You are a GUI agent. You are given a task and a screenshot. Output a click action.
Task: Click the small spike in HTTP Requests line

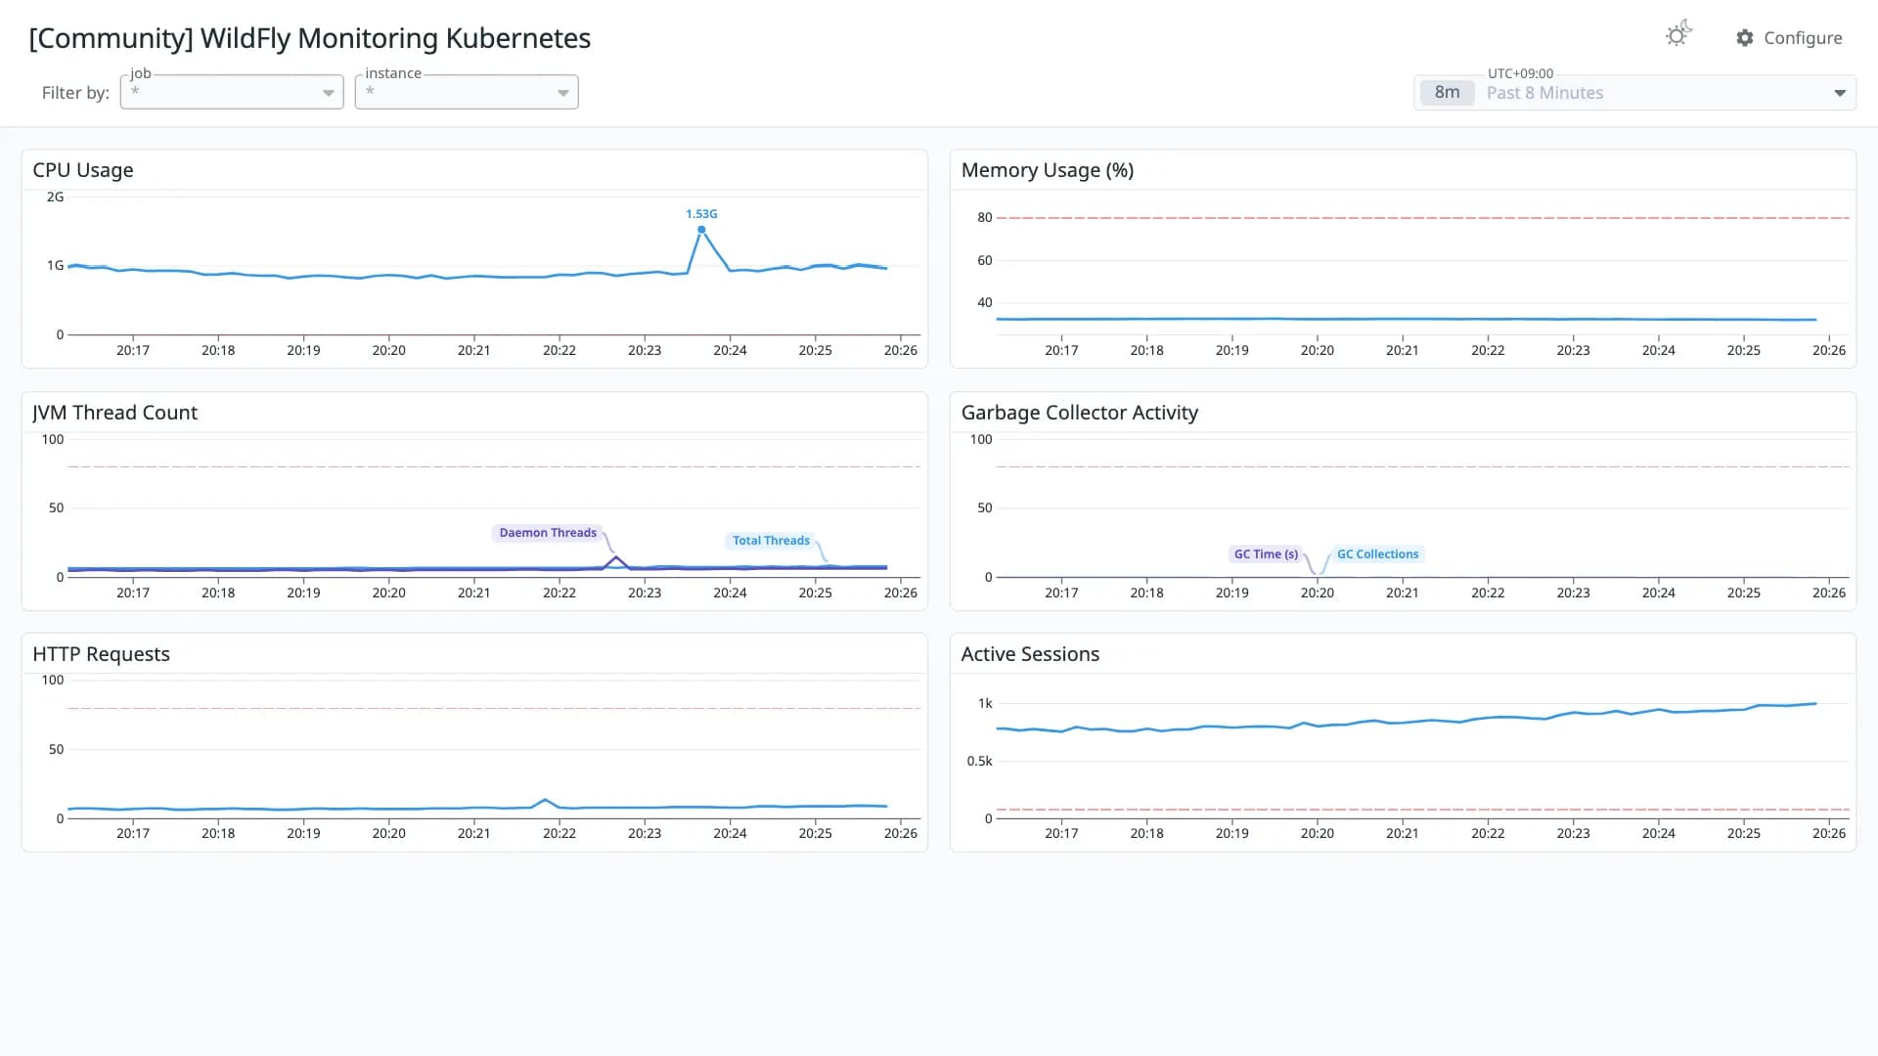click(x=545, y=801)
